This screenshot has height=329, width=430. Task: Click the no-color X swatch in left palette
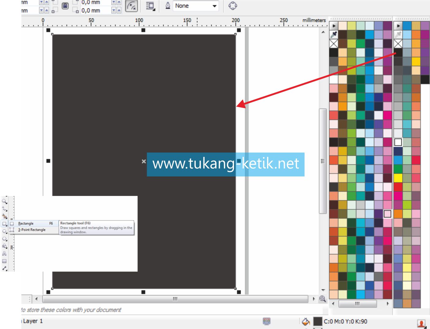(x=334, y=43)
